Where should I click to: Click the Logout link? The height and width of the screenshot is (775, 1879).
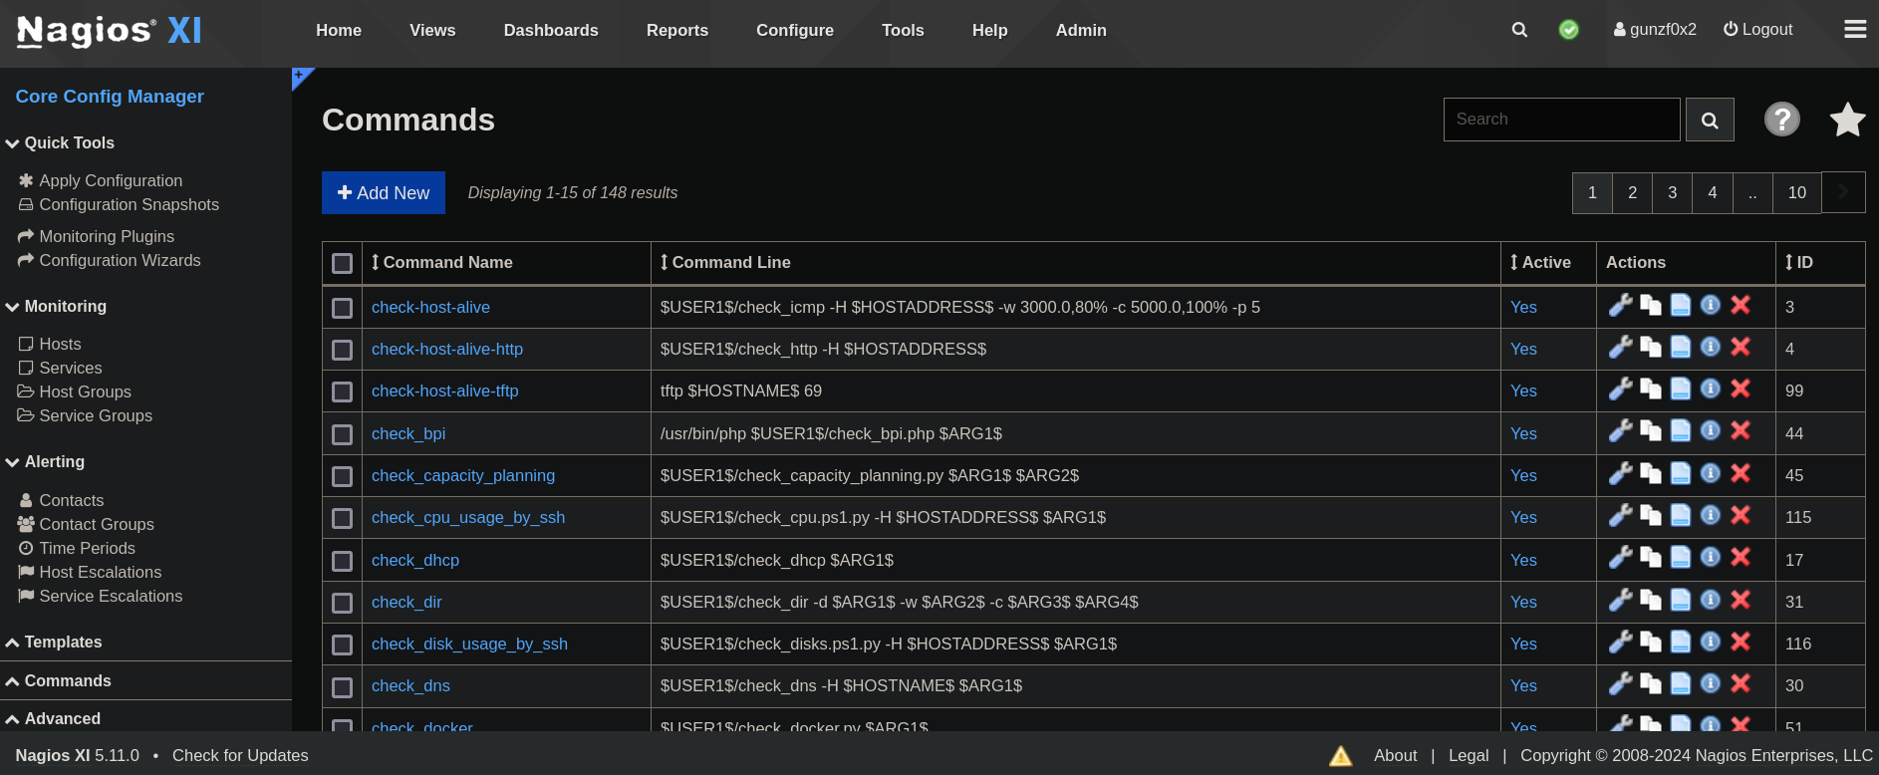[x=1757, y=30]
